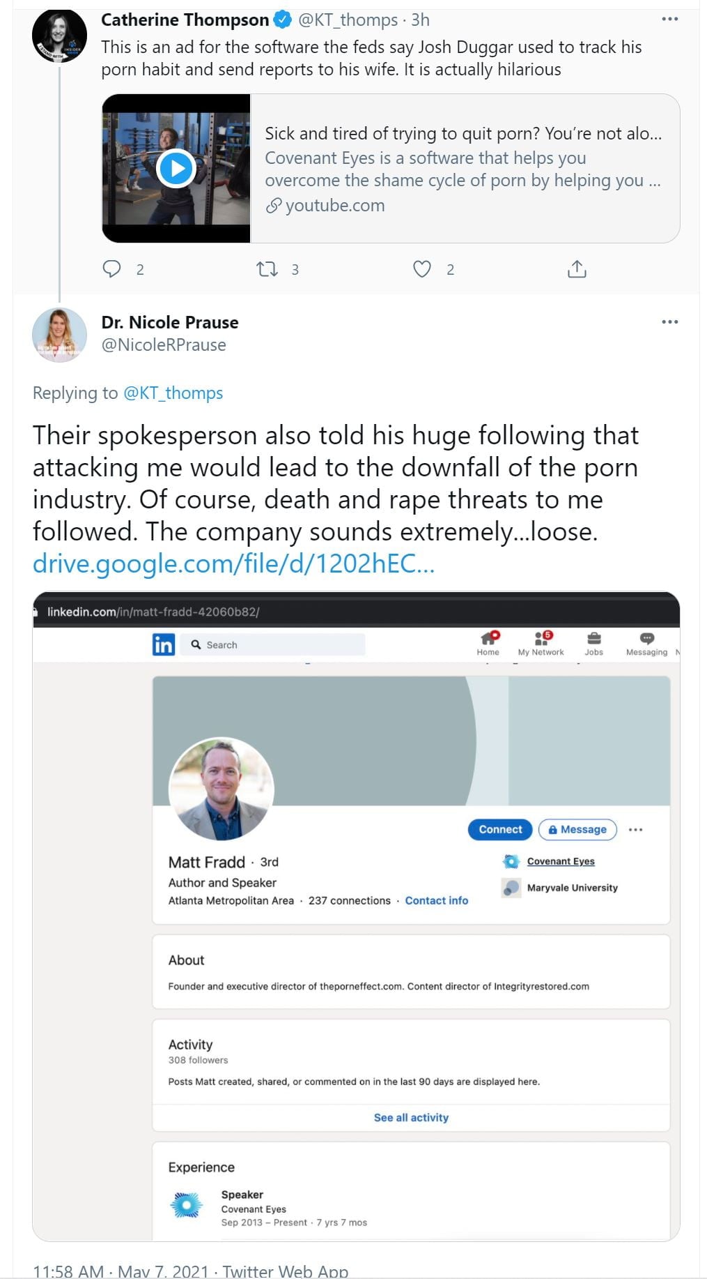Like Catherine Thompson's tweet with heart icon
707x1279 pixels.
tap(422, 269)
